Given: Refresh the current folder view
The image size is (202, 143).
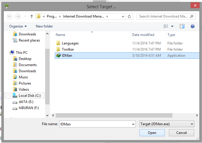Looking at the screenshot, I should (x=129, y=16).
